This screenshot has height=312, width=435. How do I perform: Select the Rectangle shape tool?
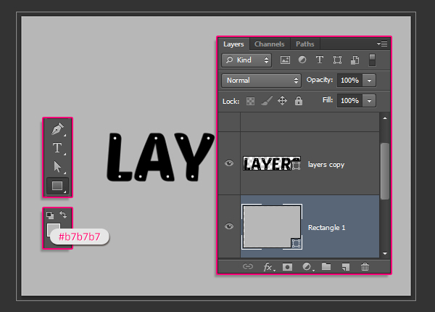point(57,186)
